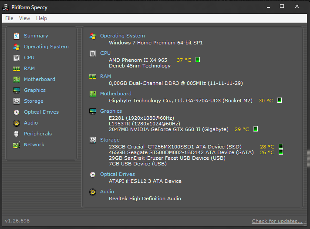
Task: Select Network in the sidebar
Action: pyautogui.click(x=34, y=145)
